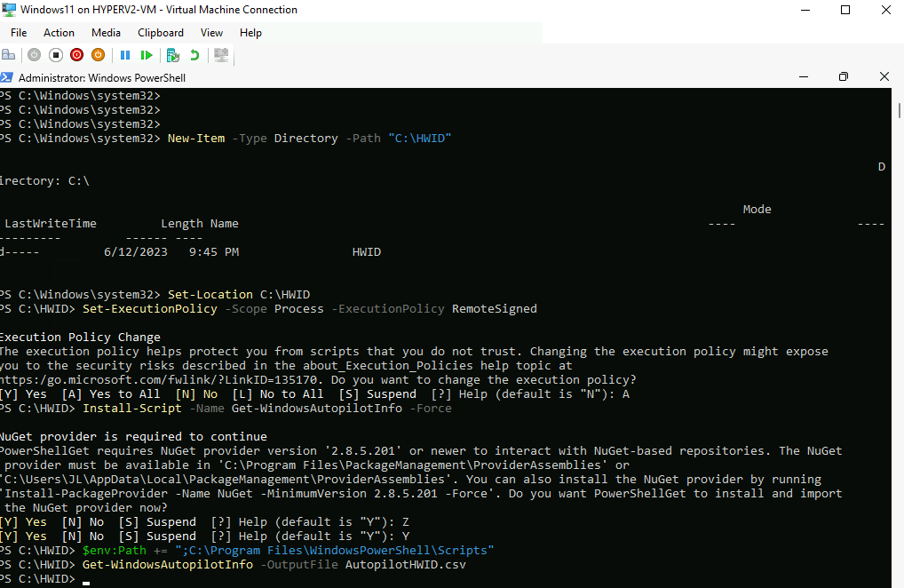Viewport: 904px width, 588px height.
Task: Click the Get-WindowsAutopilotInfo script name after -Name
Action: point(316,409)
